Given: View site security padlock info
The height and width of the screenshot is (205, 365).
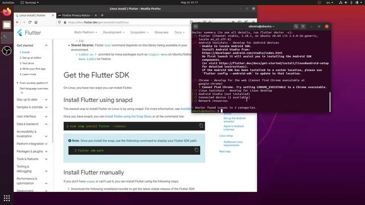Looking at the screenshot, I should pyautogui.click(x=65, y=22).
